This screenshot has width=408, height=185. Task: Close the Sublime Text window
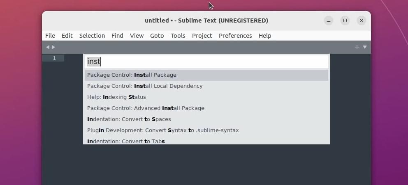(x=362, y=21)
